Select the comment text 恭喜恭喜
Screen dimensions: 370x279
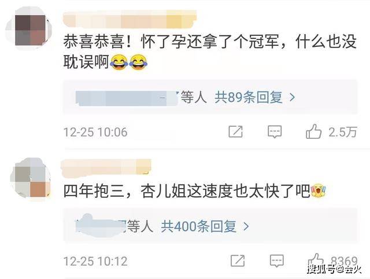tap(94, 42)
